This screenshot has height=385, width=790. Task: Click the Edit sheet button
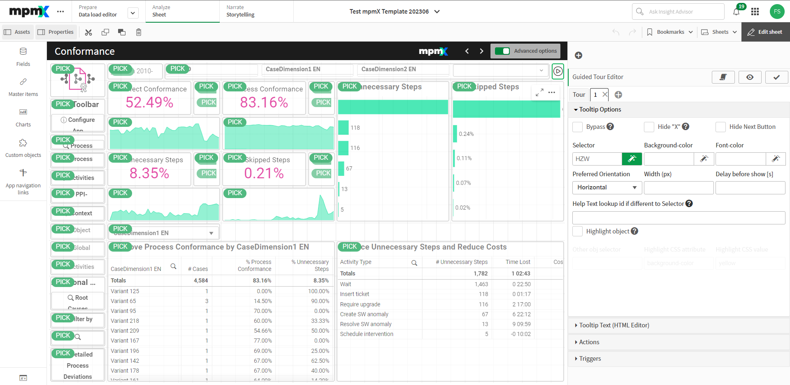pyautogui.click(x=765, y=32)
